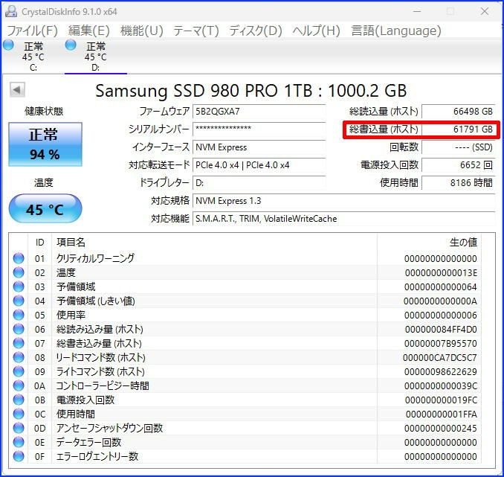The width and height of the screenshot is (504, 477).
Task: Open the ヘルプ(H) menu
Action: click(316, 31)
